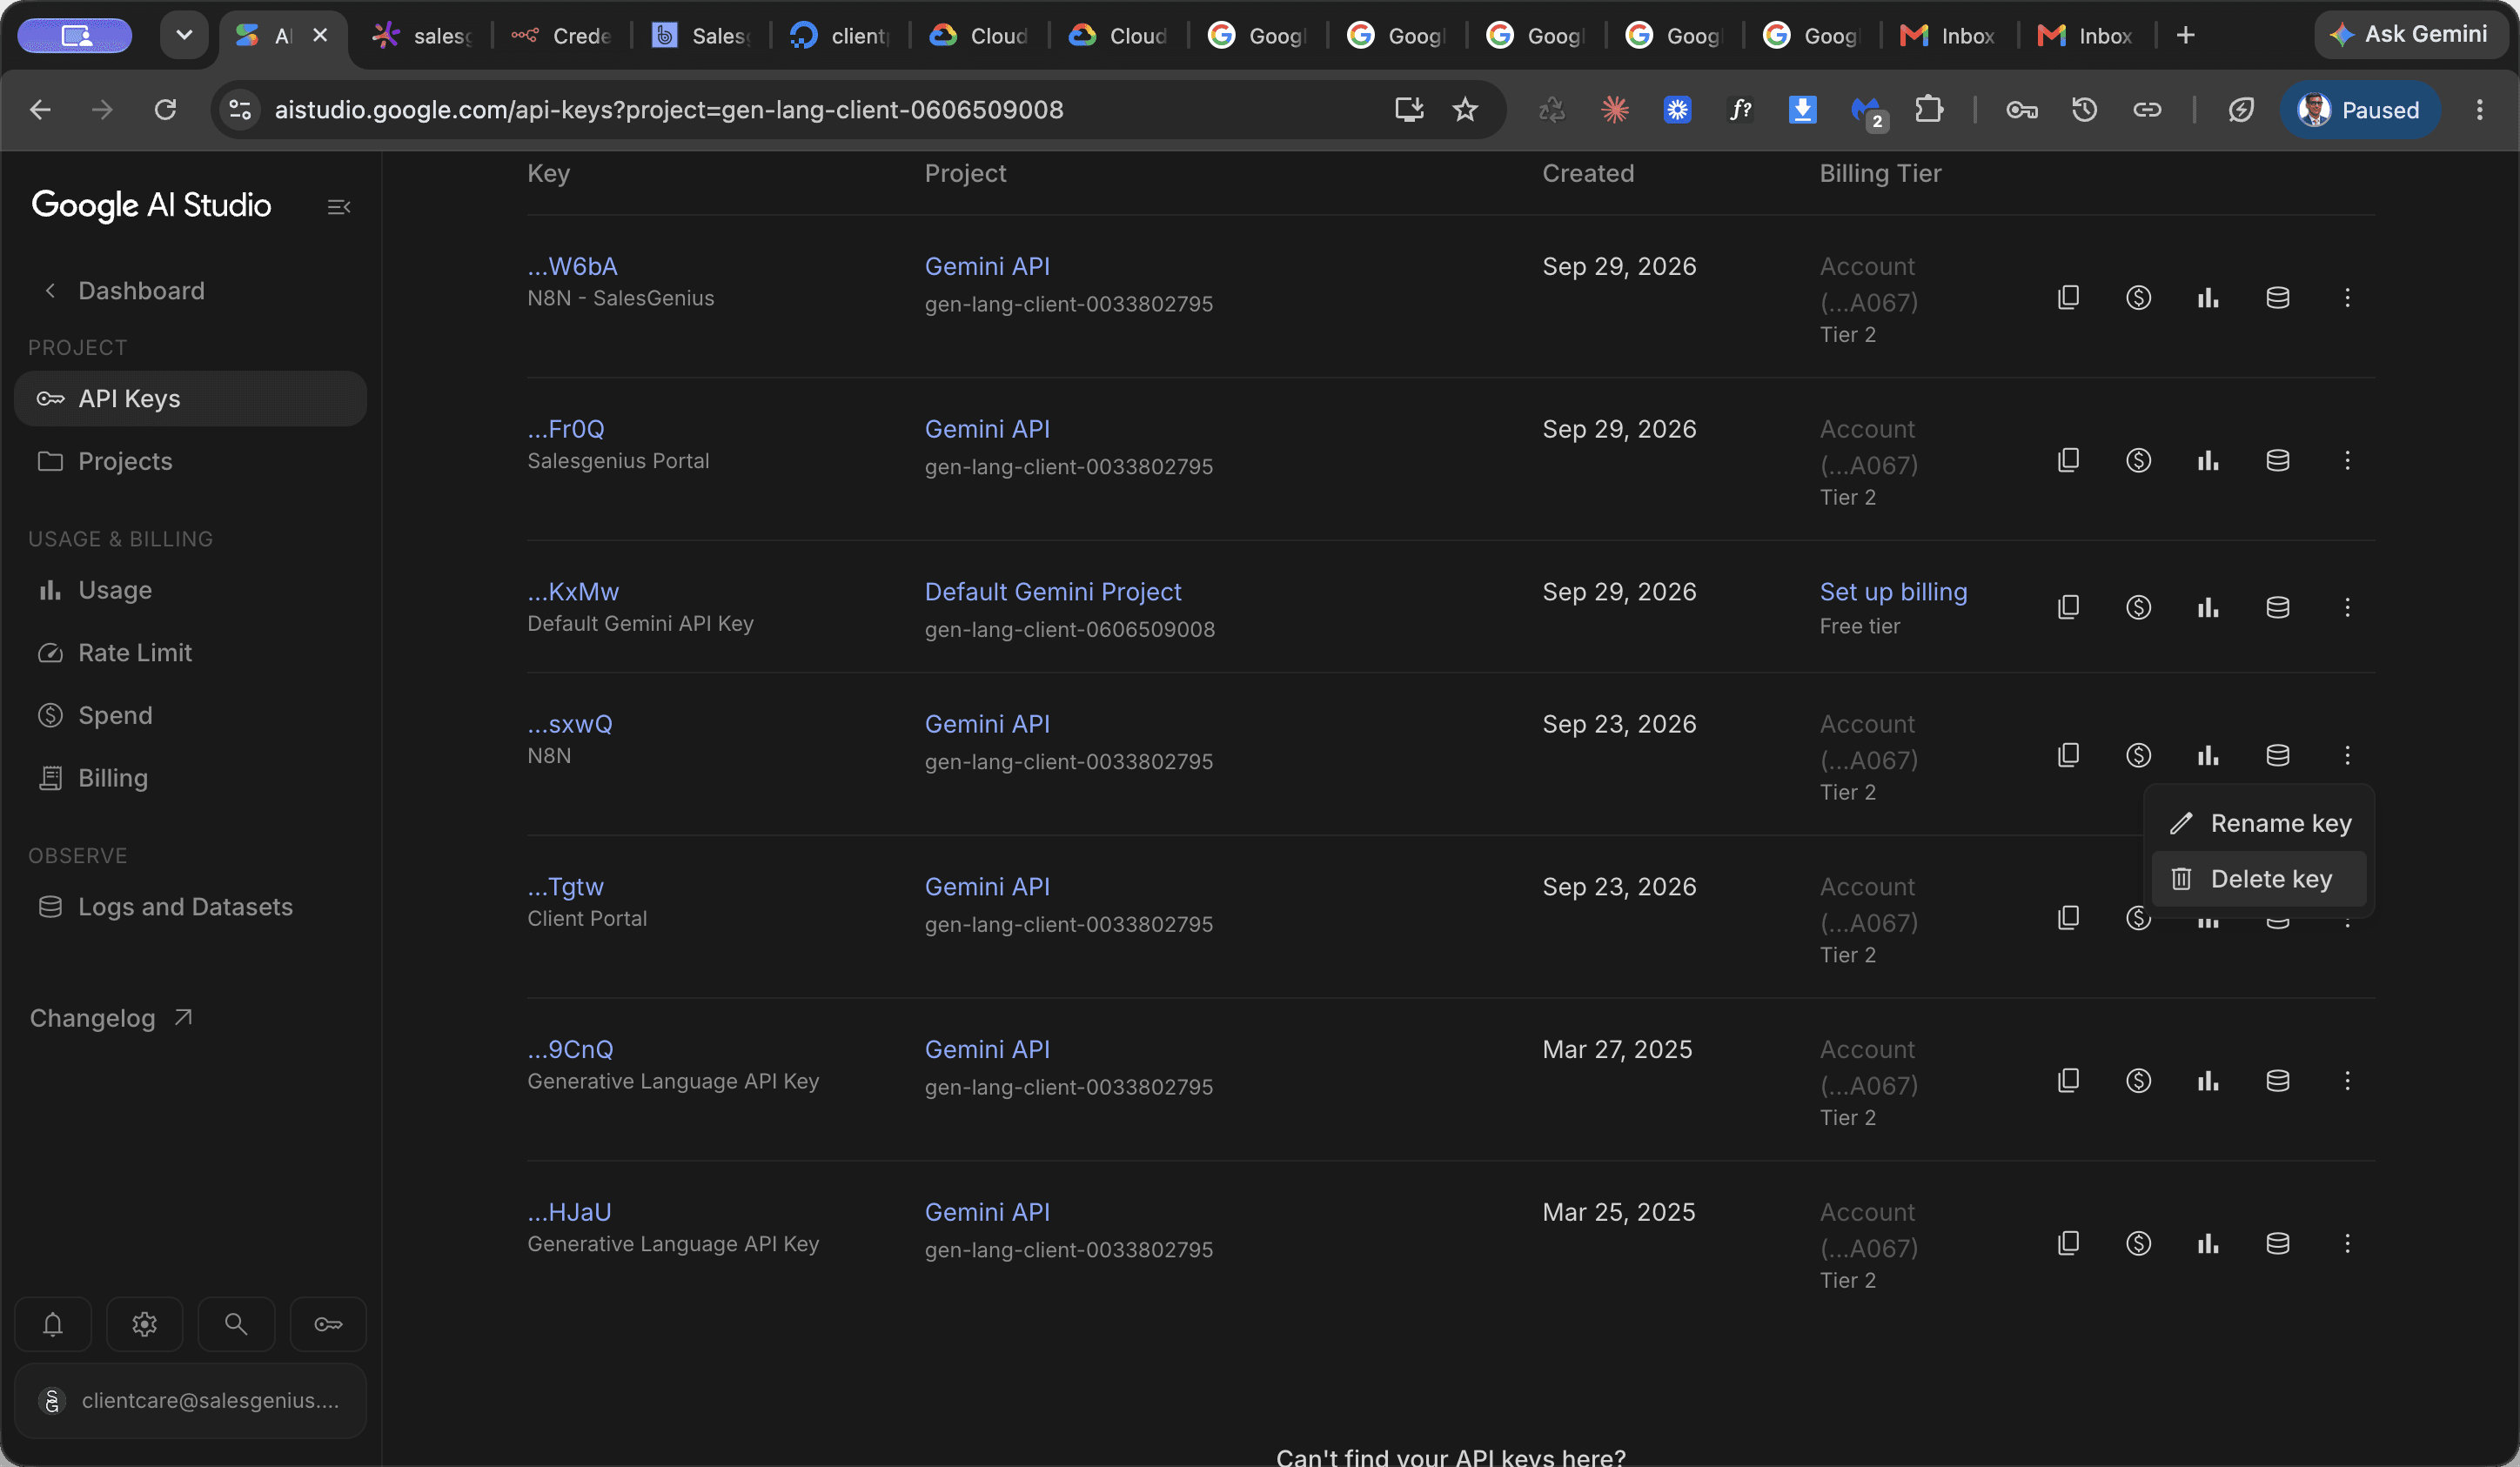Open settings gear in sidebar

click(x=144, y=1324)
